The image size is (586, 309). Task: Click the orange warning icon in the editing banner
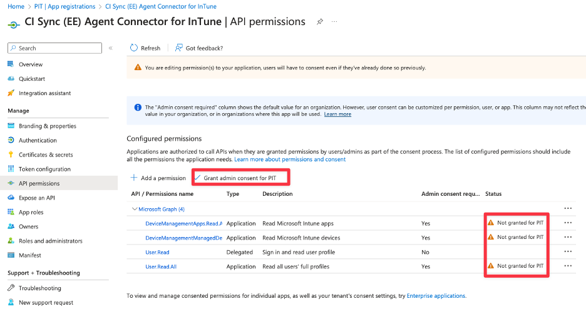tap(138, 68)
